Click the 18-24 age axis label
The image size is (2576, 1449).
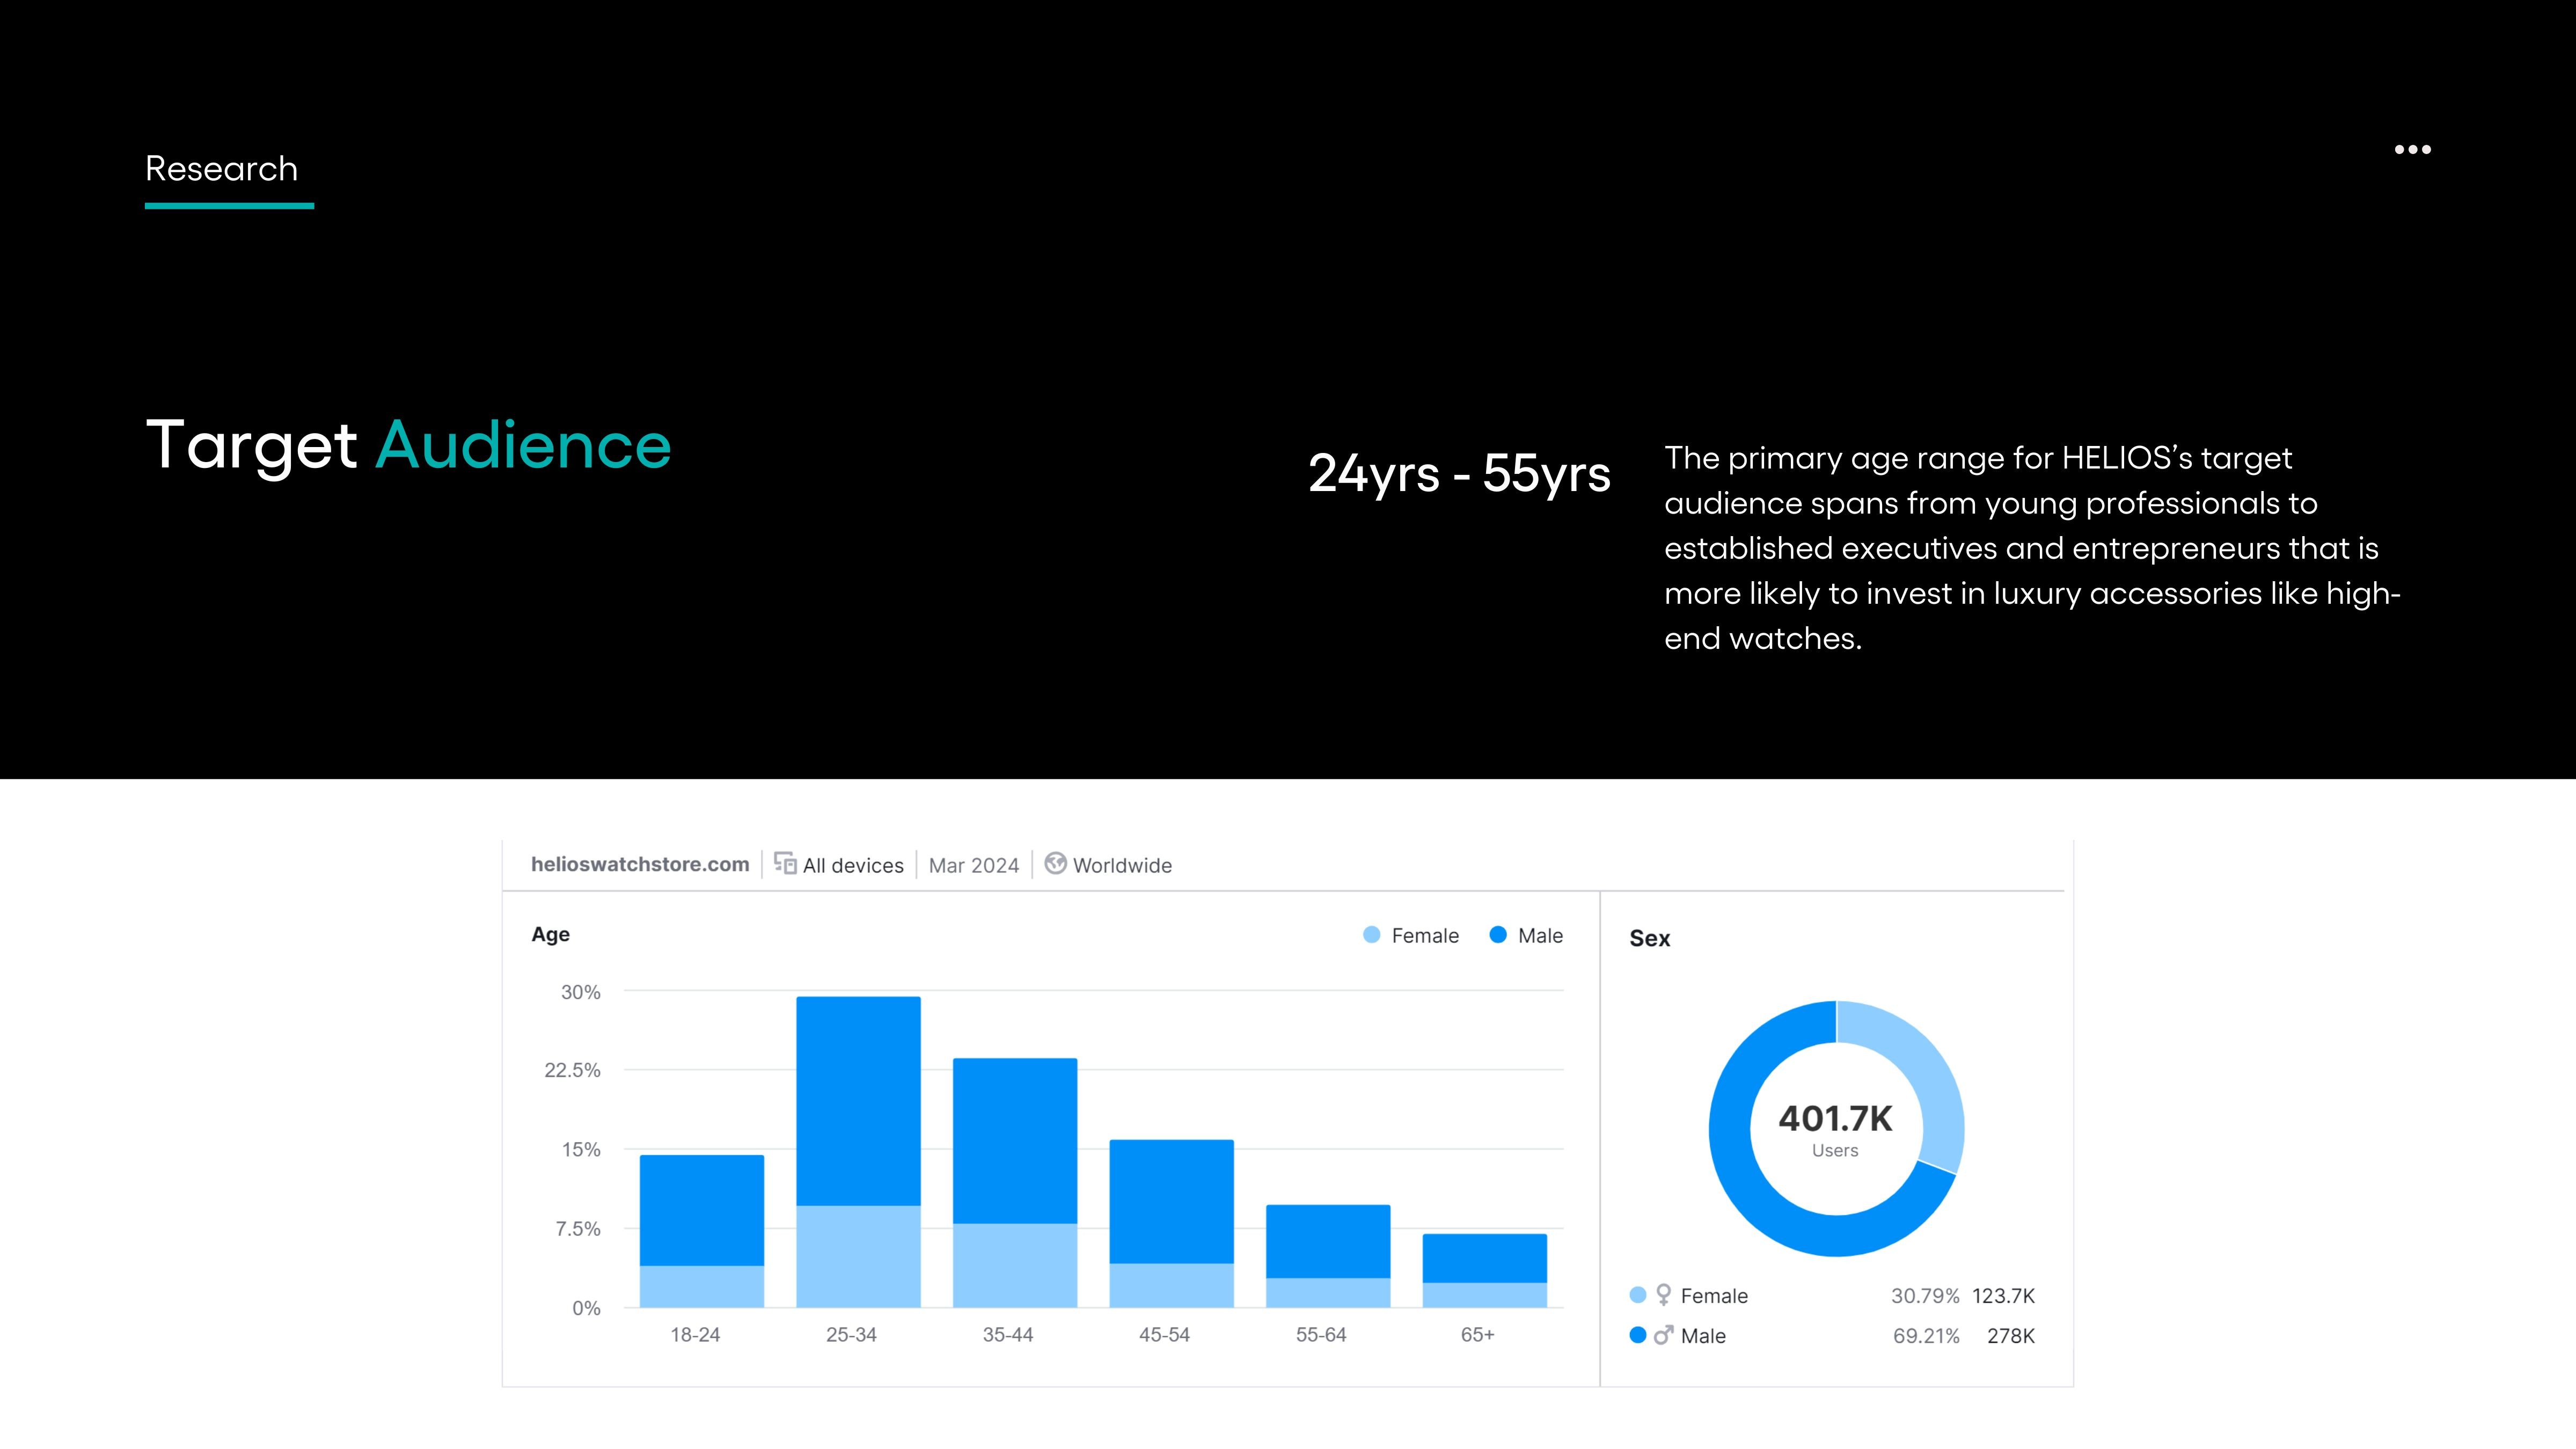[x=695, y=1335]
